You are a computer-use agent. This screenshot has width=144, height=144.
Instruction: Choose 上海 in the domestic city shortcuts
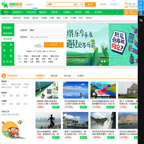pyautogui.click(x=32, y=59)
